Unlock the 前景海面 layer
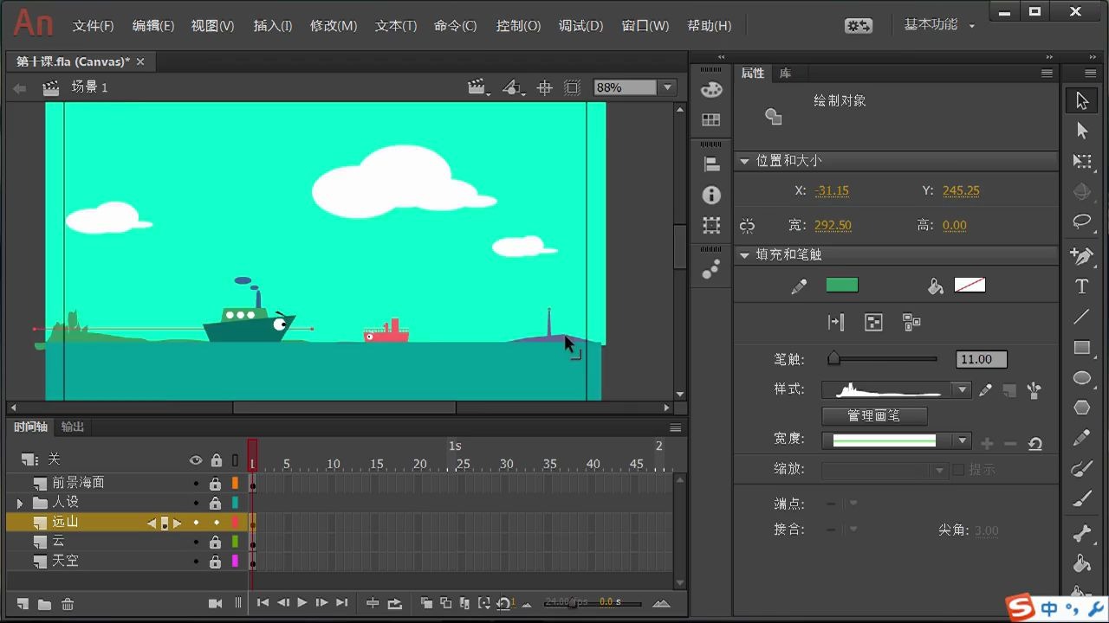 point(217,482)
